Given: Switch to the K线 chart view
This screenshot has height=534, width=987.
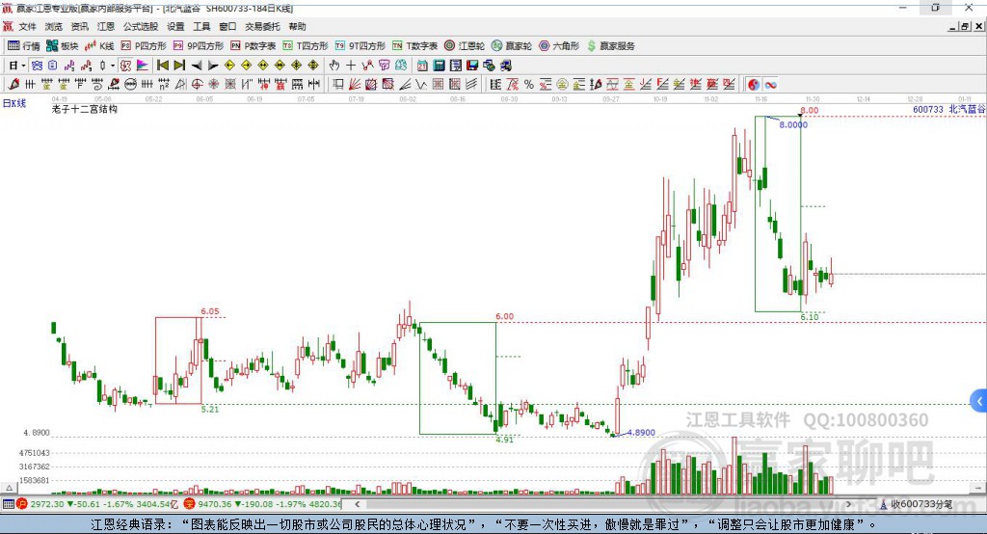Looking at the screenshot, I should tap(99, 46).
